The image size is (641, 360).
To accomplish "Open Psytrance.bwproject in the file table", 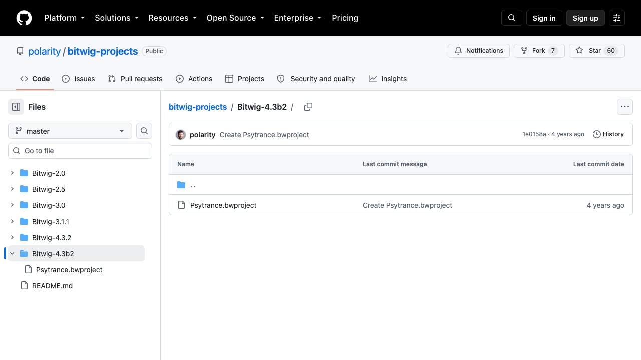I will pos(223,205).
